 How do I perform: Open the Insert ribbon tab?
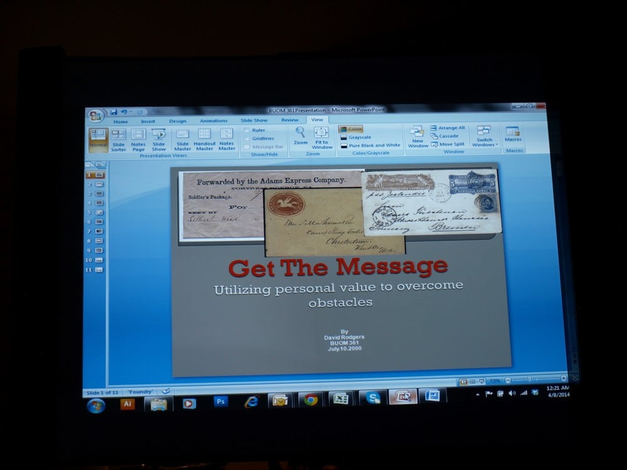[x=147, y=122]
